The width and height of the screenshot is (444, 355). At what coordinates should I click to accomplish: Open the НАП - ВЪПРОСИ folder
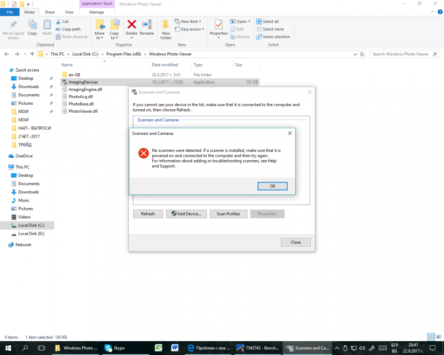coord(35,128)
